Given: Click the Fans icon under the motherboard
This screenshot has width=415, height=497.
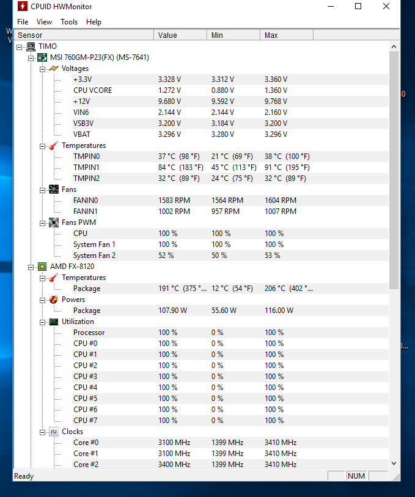Looking at the screenshot, I should pyautogui.click(x=54, y=190).
